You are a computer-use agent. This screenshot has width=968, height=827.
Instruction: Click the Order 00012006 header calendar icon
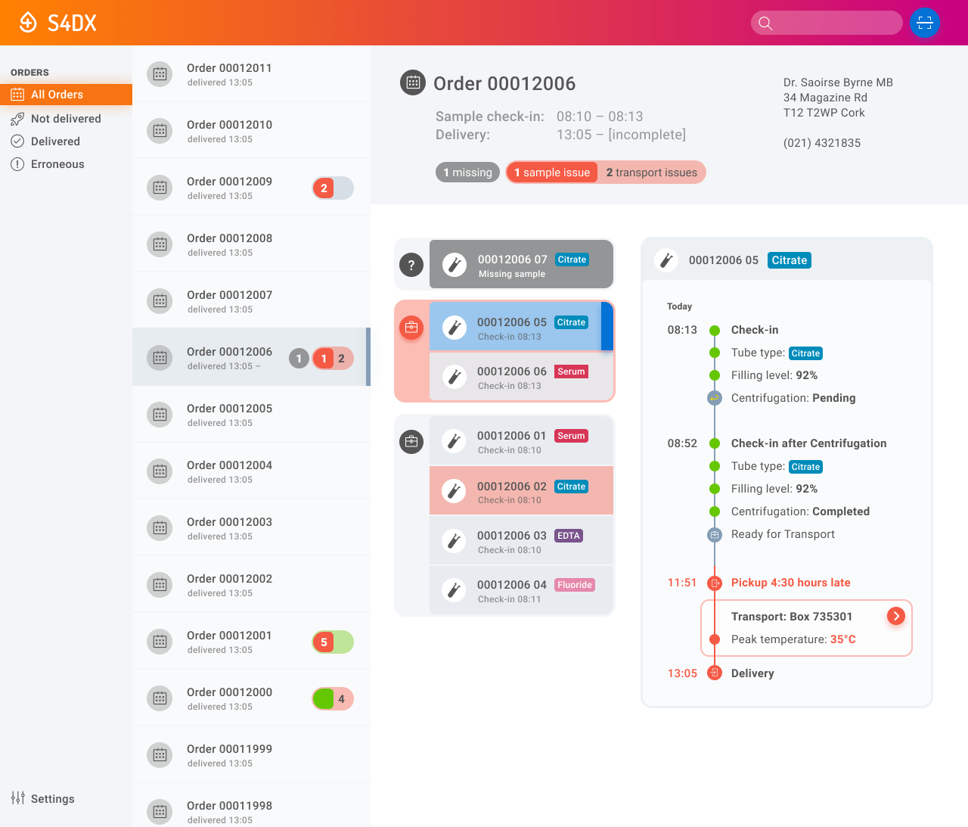pyautogui.click(x=413, y=83)
